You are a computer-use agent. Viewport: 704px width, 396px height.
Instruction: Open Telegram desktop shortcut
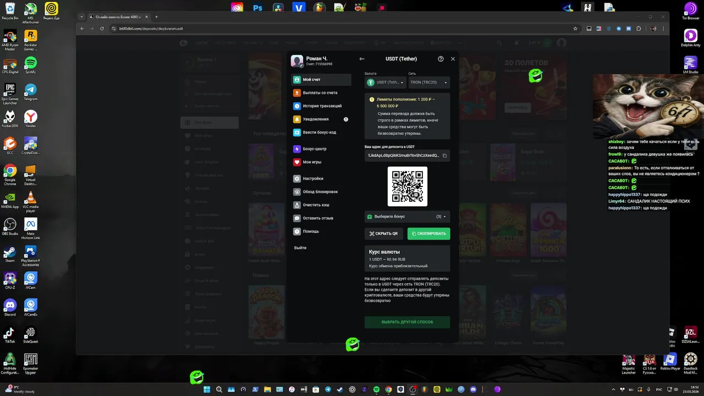31,92
